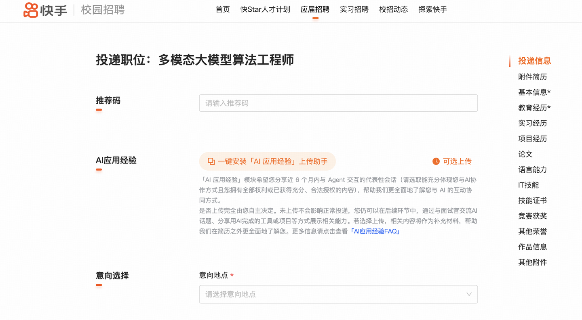Screen dimensions: 582x320
Task: Click the copy icon in the 一键安装 button
Action: [x=211, y=161]
